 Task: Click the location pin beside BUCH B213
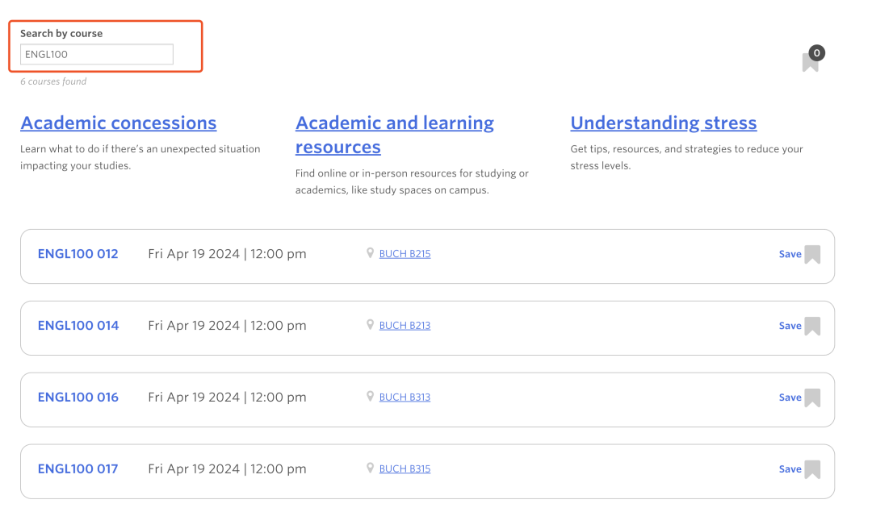(371, 325)
